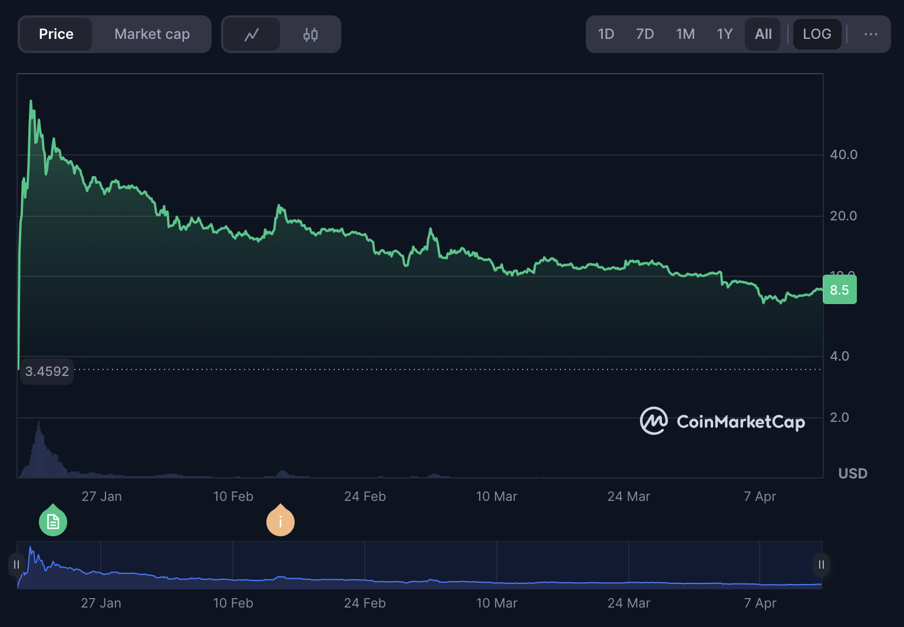904x627 pixels.
Task: Click the left range slider handle
Action: point(17,565)
